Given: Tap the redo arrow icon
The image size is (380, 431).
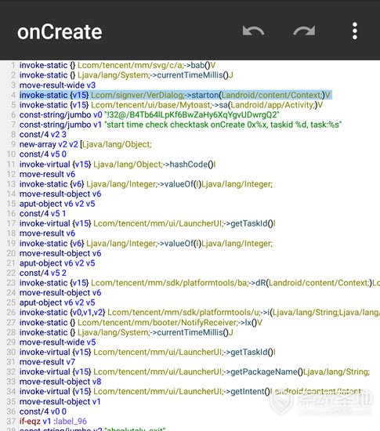Looking at the screenshot, I should (304, 31).
